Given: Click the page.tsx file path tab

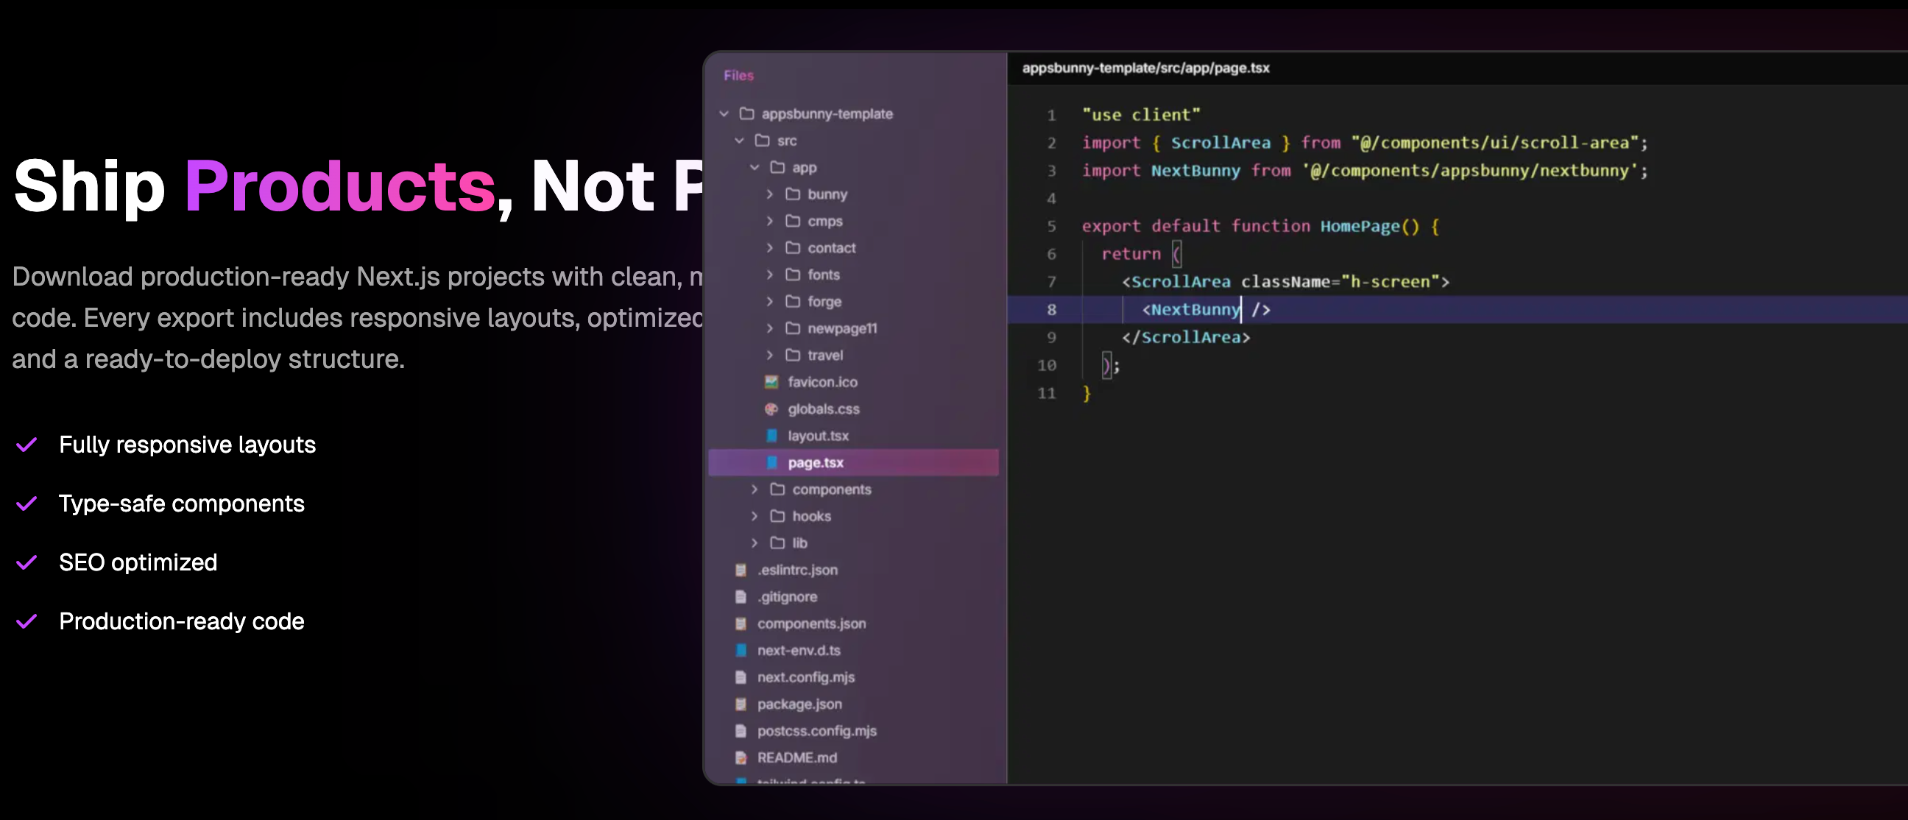Looking at the screenshot, I should [x=1145, y=68].
